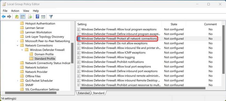Click Not configured state for Allow ICMP exceptions
This screenshot has width=226, height=101.
point(174,53)
